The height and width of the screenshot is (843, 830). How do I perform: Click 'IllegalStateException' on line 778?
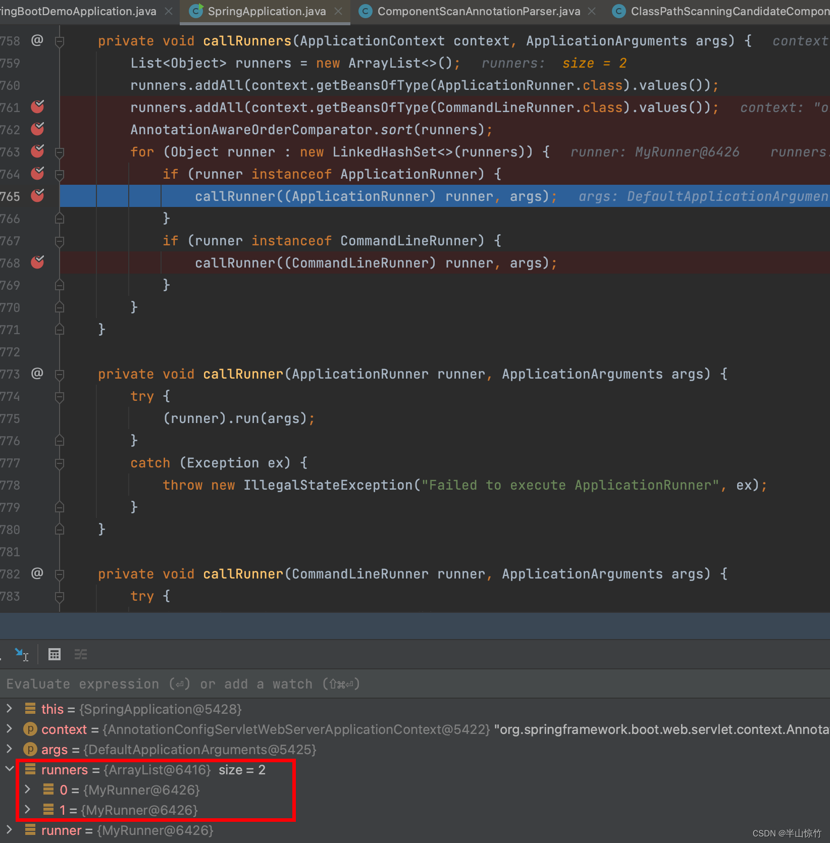(x=328, y=485)
